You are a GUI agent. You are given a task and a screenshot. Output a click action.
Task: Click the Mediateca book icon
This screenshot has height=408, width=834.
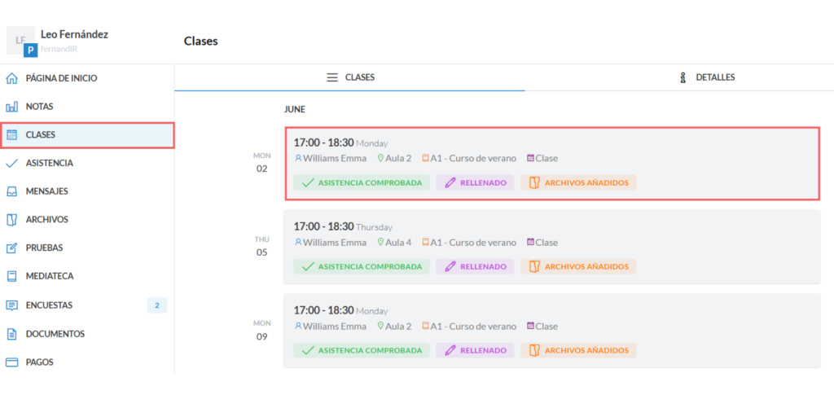[x=11, y=277]
